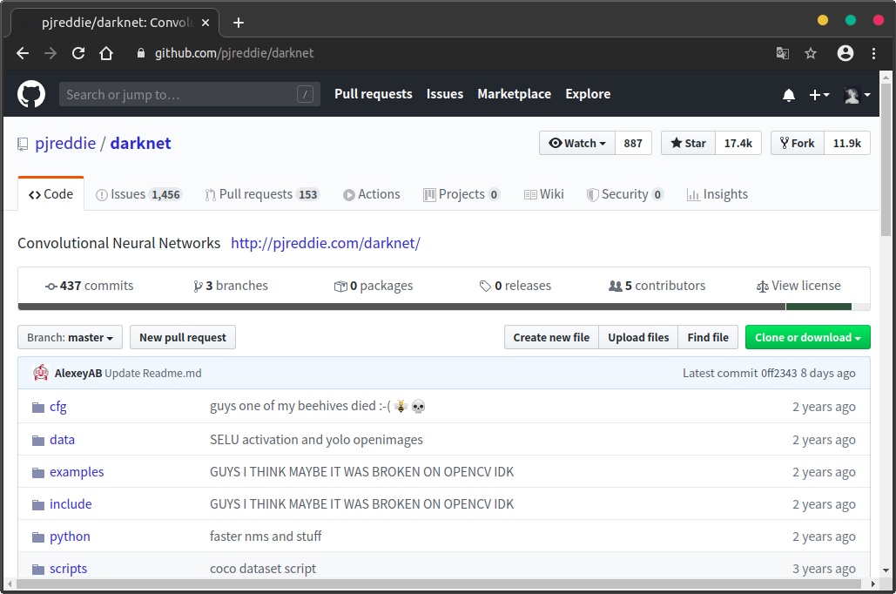Reload the page
896x594 pixels.
click(x=78, y=53)
